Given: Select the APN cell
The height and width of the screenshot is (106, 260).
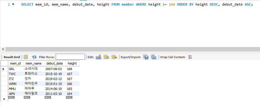Looking at the screenshot, I should tap(16, 94).
